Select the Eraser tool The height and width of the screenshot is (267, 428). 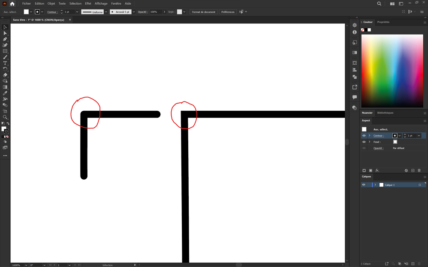point(5,75)
